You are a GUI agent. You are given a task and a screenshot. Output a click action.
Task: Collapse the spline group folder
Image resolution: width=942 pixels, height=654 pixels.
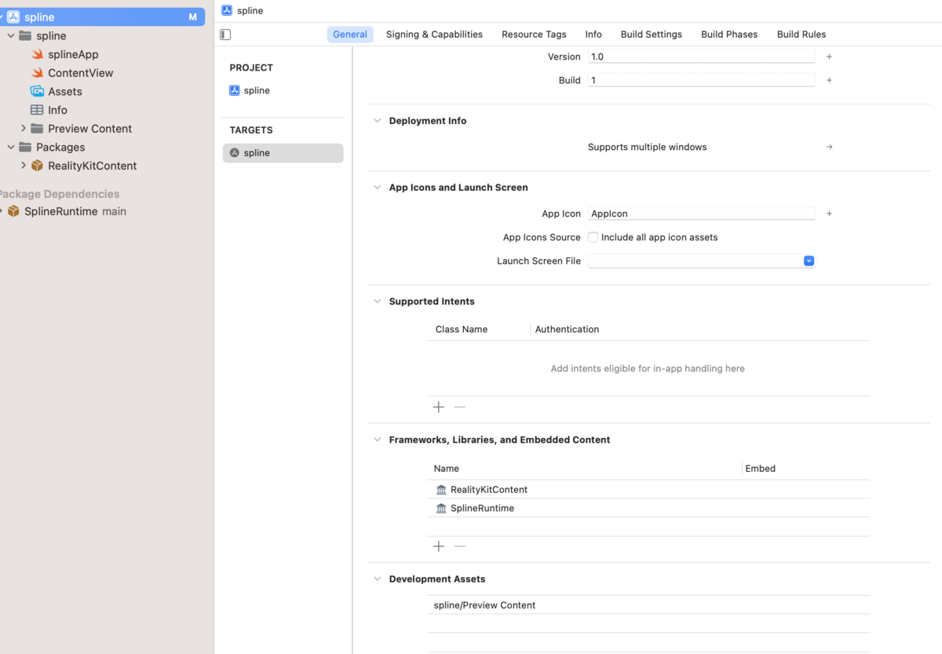pos(11,35)
